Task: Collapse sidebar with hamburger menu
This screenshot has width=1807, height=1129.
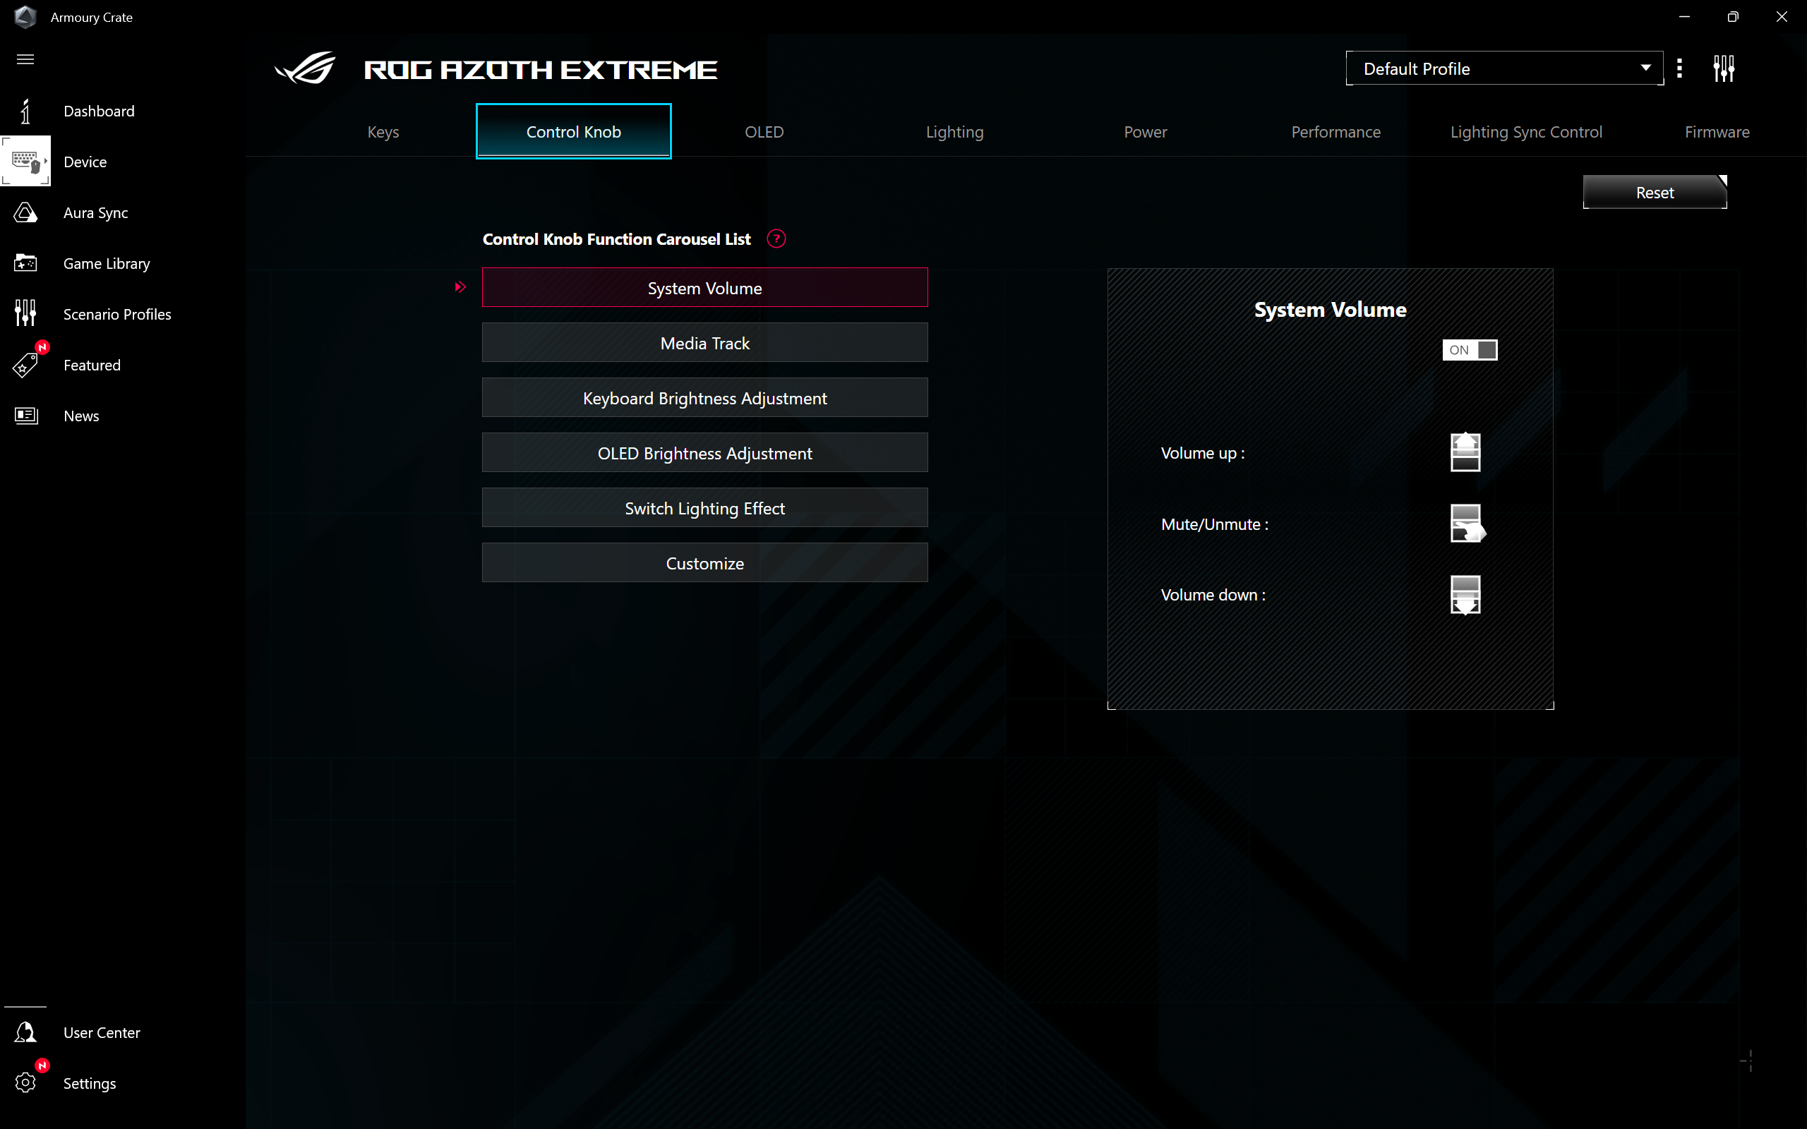Action: [x=25, y=59]
